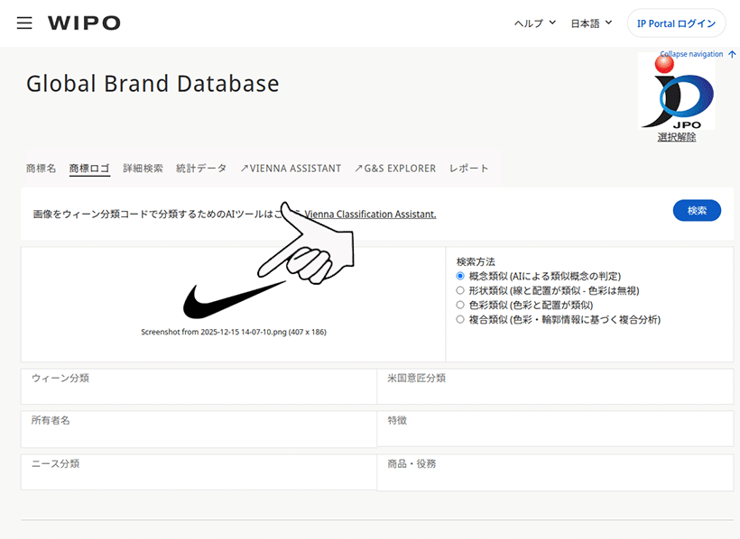Screen dimensions: 740x539
Task: Open the hamburger navigation menu
Action: pos(24,23)
